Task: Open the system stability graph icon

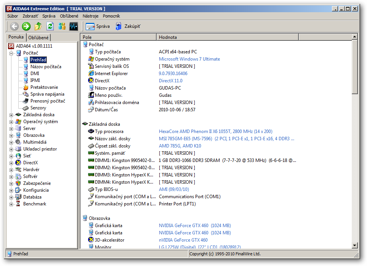Action: coord(74,26)
